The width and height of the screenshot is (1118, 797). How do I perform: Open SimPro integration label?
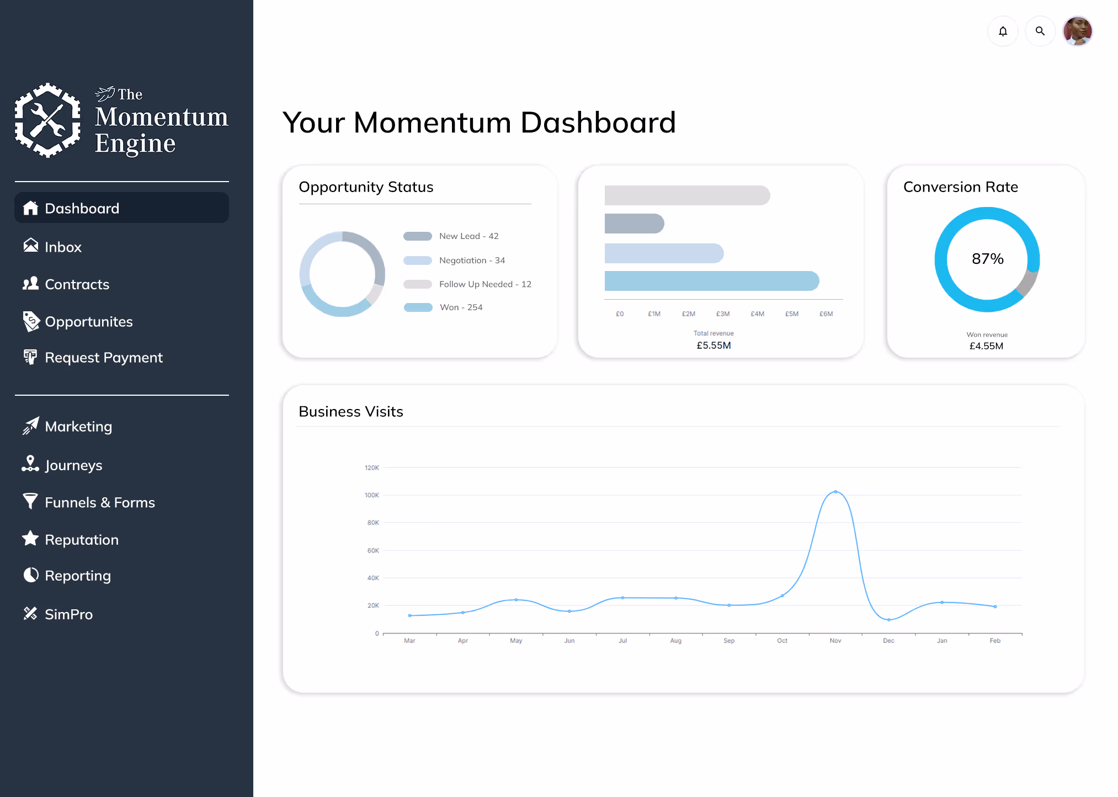point(68,614)
